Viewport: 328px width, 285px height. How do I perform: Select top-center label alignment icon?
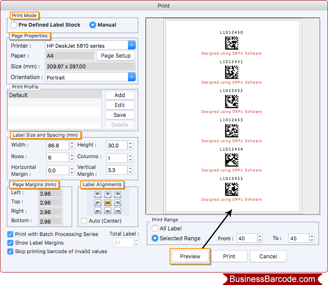[108, 194]
